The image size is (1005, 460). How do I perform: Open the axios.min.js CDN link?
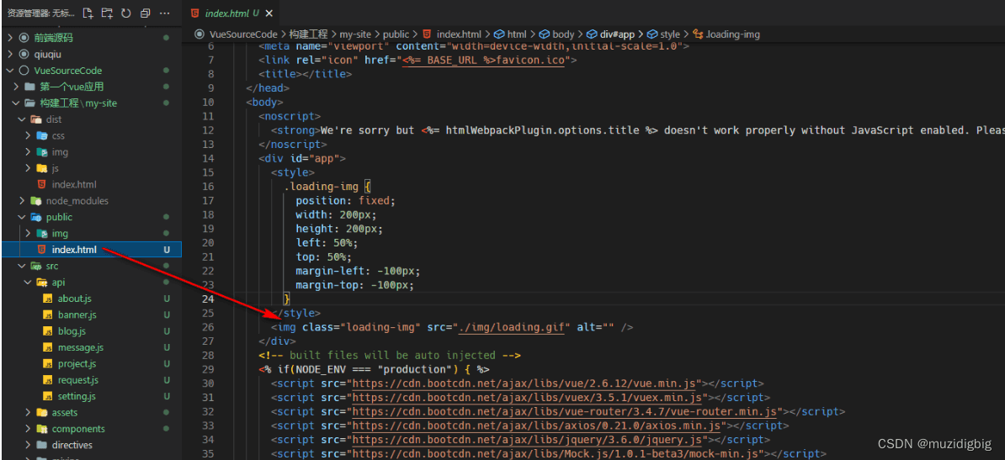tap(537, 426)
